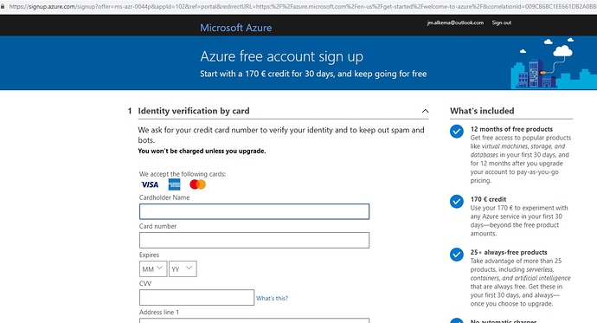Click the Mastercard logo
Image resolution: width=597 pixels, height=323 pixels.
click(197, 184)
